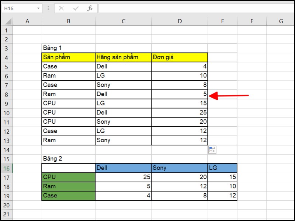This screenshot has height=221, width=295.
Task: Click the Insert Function fx icon
Action: click(x=90, y=8)
